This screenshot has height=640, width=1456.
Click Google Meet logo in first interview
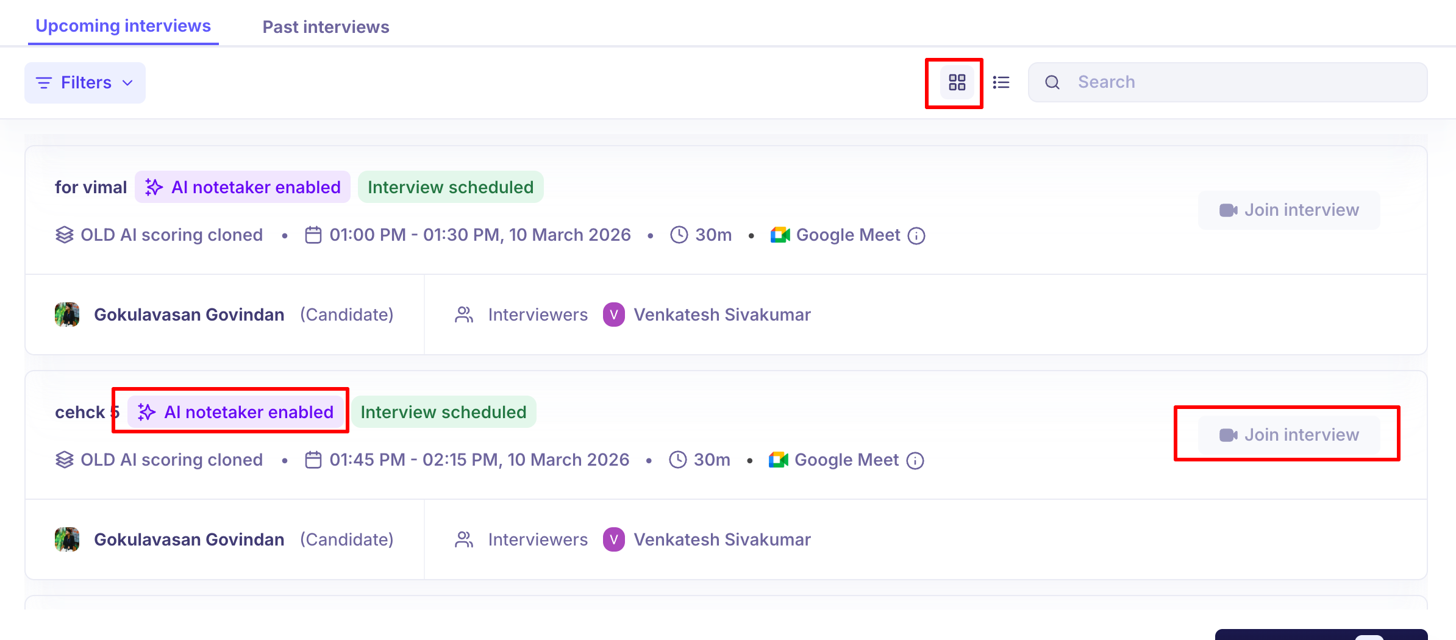tap(780, 235)
